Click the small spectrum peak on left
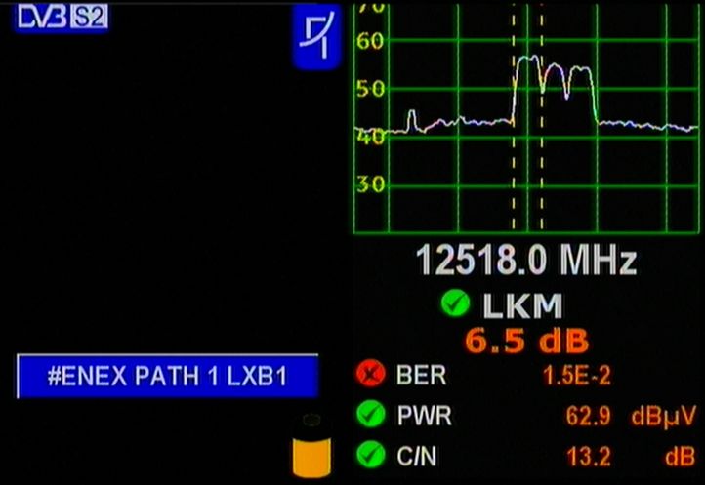The image size is (705, 485). 411,118
